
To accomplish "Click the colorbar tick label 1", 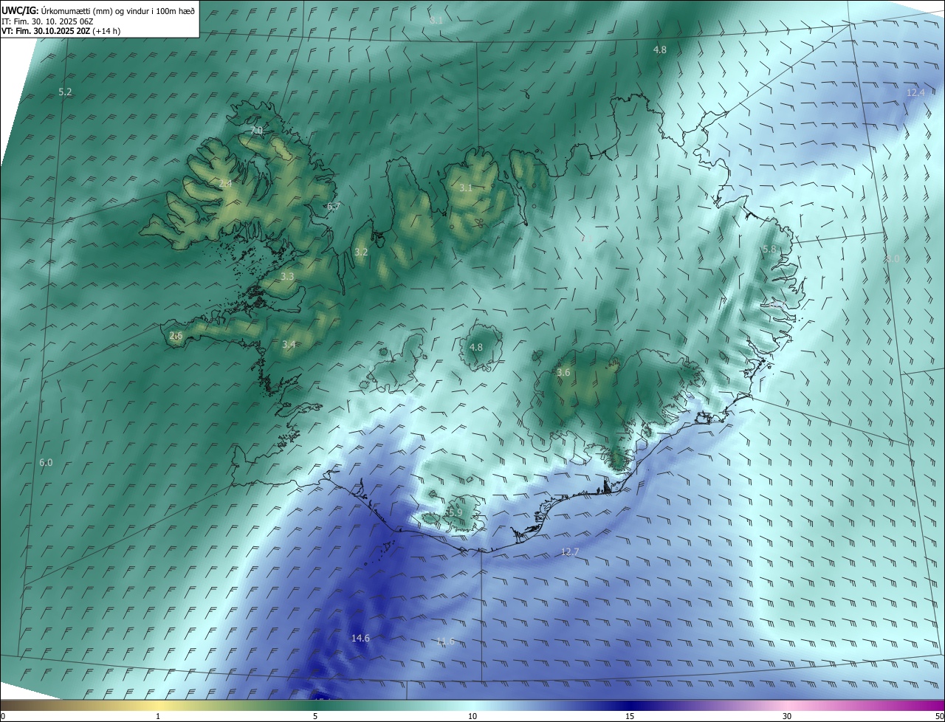I will click(x=158, y=717).
